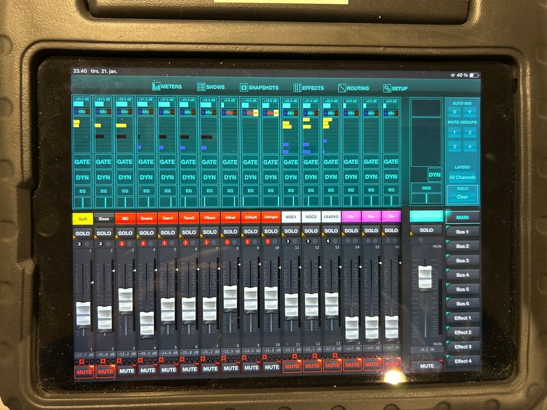Mute the BD channel
547x410 pixels.
coord(126,371)
